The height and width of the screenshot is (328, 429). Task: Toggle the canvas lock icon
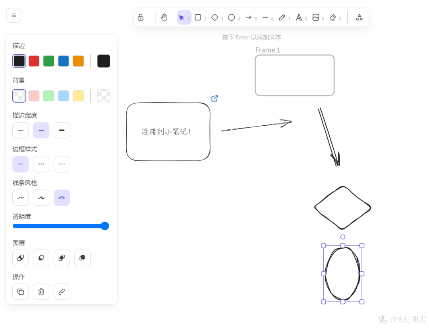click(141, 17)
